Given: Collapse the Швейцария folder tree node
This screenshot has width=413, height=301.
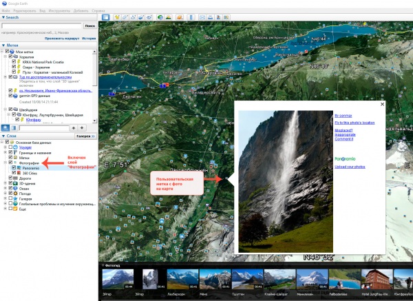Looking at the screenshot, I should point(6,109).
